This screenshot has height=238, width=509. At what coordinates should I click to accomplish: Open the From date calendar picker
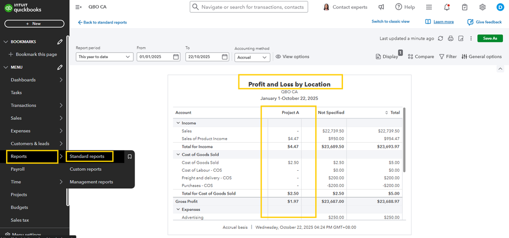176,57
